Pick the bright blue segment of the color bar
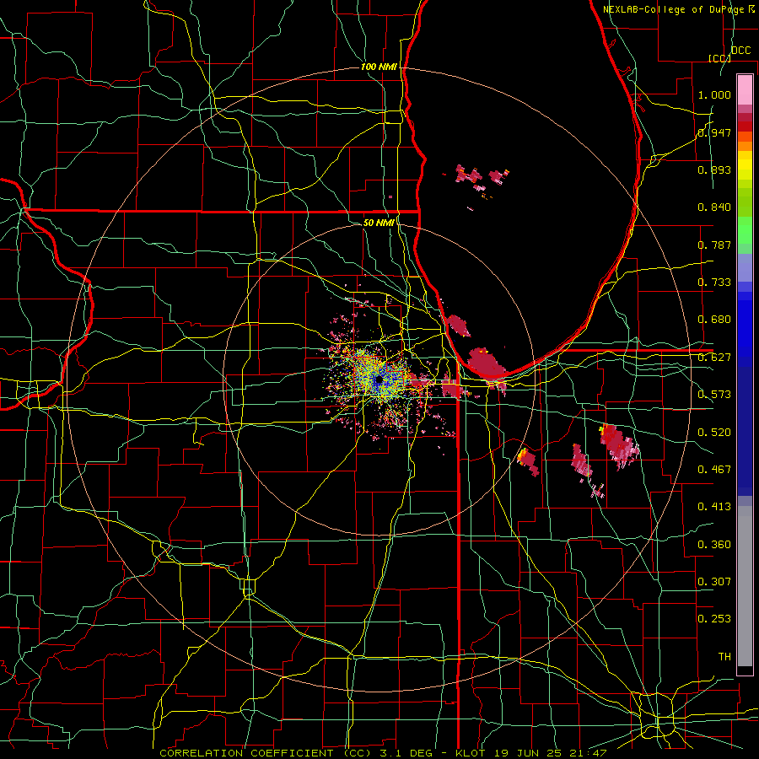 point(745,329)
